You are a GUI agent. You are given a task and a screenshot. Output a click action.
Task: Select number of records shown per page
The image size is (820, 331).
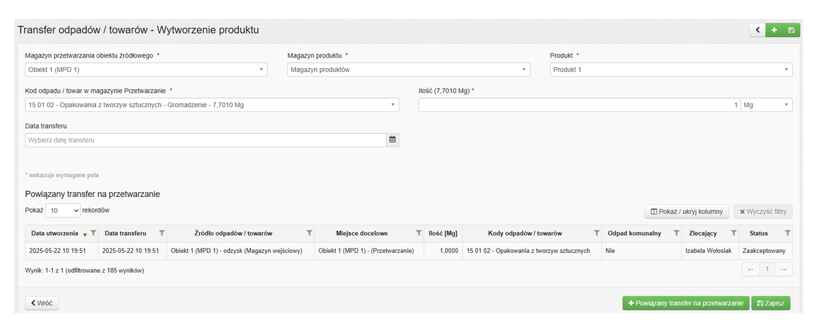pos(63,211)
